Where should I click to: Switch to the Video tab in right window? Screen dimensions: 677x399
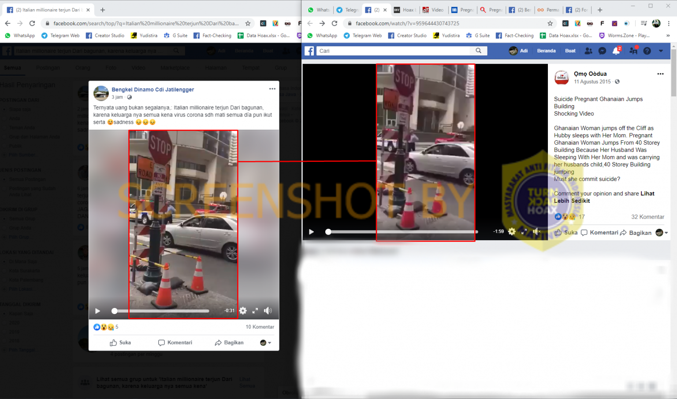point(433,10)
